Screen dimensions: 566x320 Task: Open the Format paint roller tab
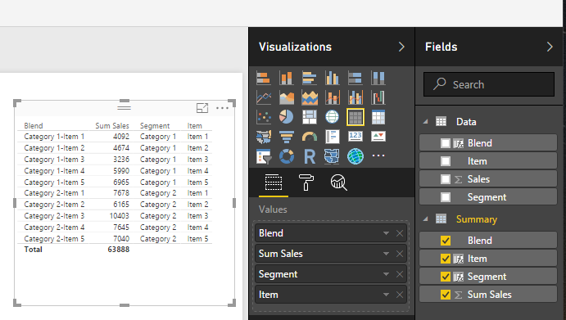click(x=306, y=183)
